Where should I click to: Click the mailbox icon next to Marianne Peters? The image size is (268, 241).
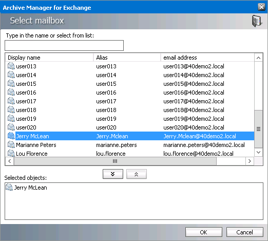coord(11,145)
